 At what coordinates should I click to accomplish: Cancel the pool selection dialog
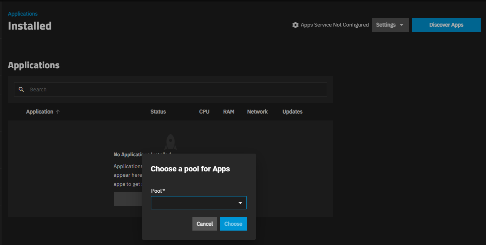[205, 224]
